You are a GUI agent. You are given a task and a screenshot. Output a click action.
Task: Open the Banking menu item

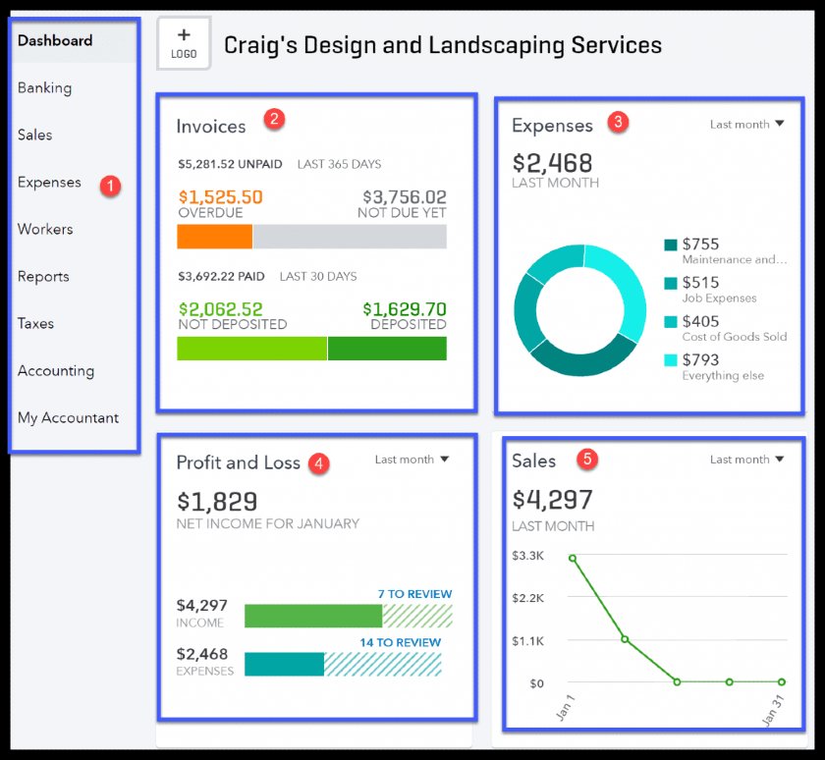pos(44,87)
